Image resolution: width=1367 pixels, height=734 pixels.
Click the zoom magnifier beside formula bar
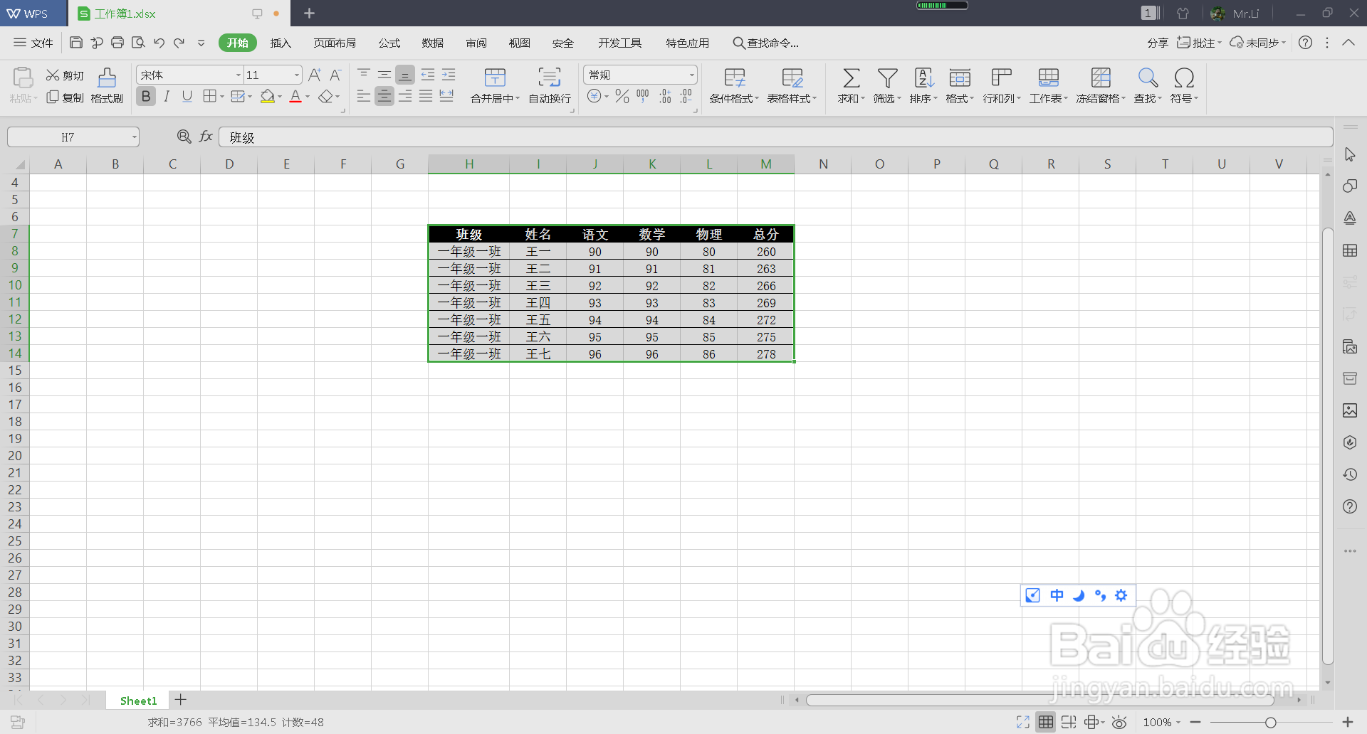184,137
